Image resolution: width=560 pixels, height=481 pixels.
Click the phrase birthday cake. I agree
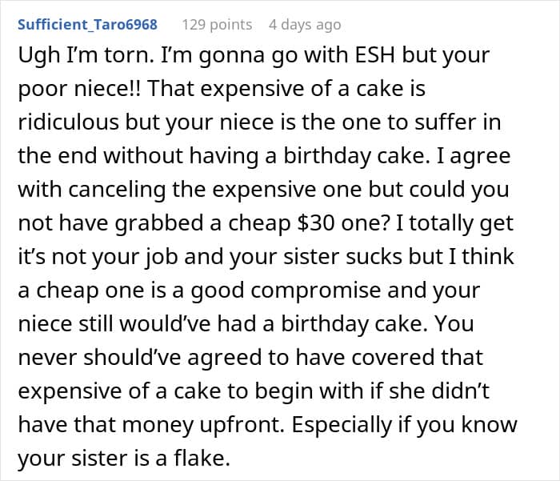click(x=397, y=157)
